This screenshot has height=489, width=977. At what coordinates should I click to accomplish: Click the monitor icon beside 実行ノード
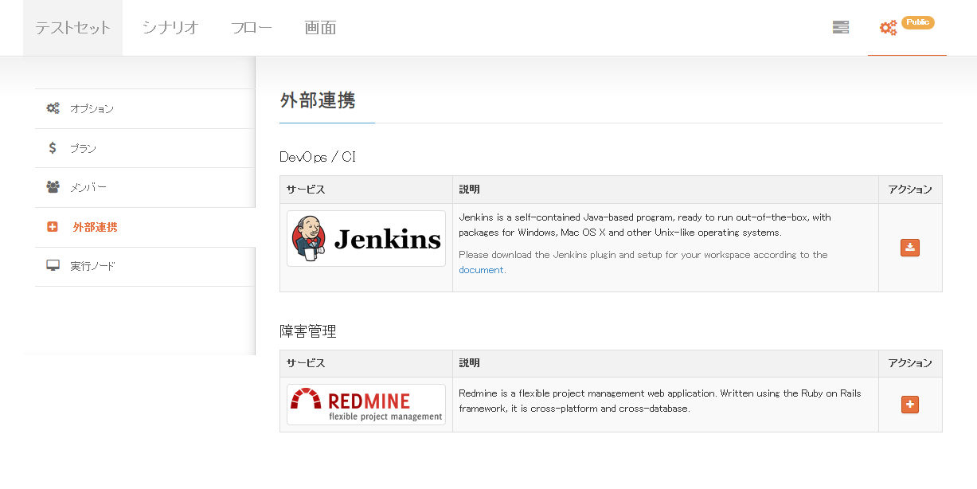pos(53,266)
